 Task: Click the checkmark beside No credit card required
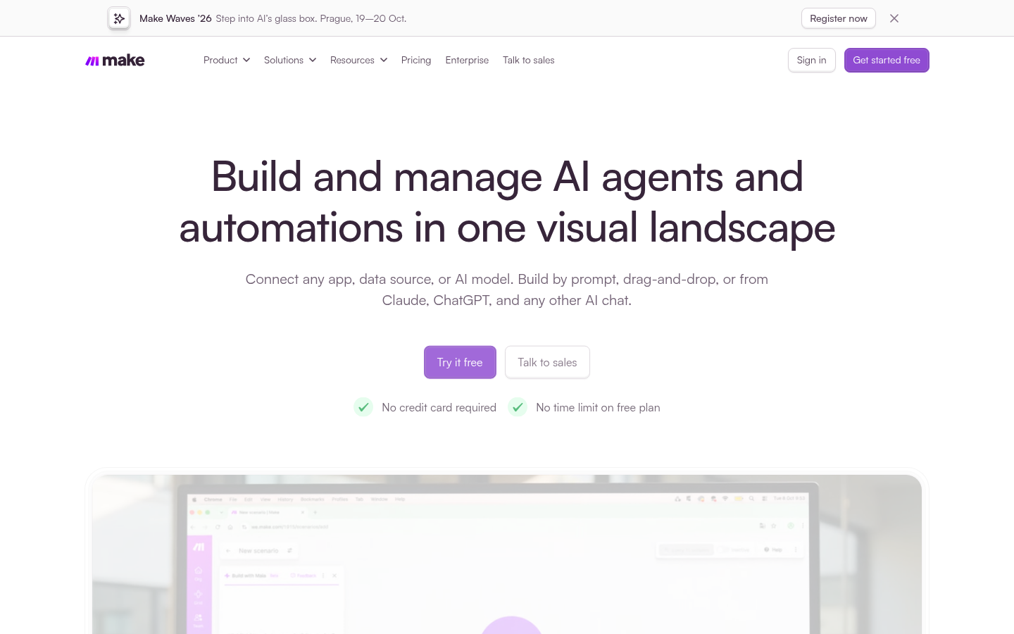point(363,407)
